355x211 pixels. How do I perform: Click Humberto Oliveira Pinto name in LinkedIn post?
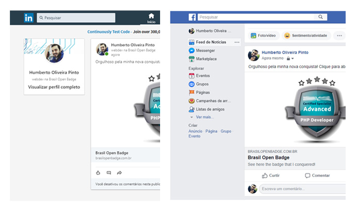[x=133, y=45]
